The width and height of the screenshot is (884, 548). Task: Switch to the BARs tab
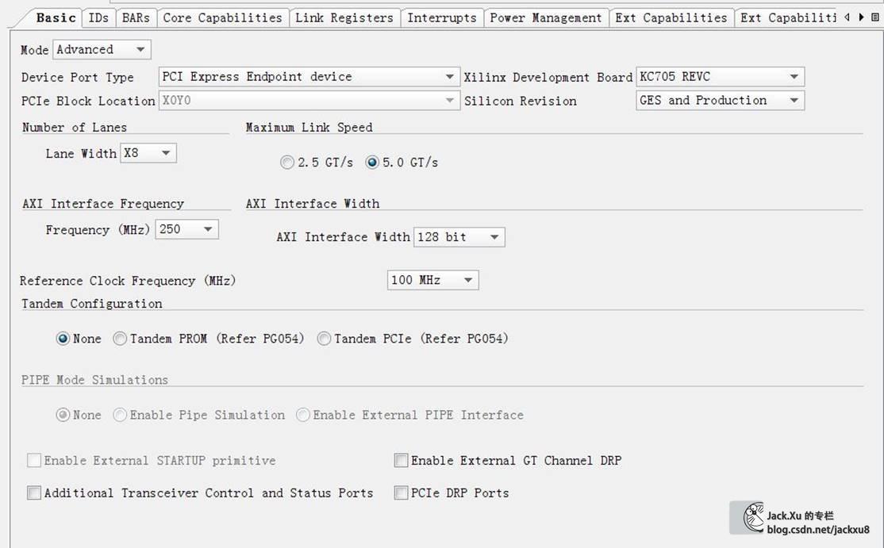(x=136, y=17)
